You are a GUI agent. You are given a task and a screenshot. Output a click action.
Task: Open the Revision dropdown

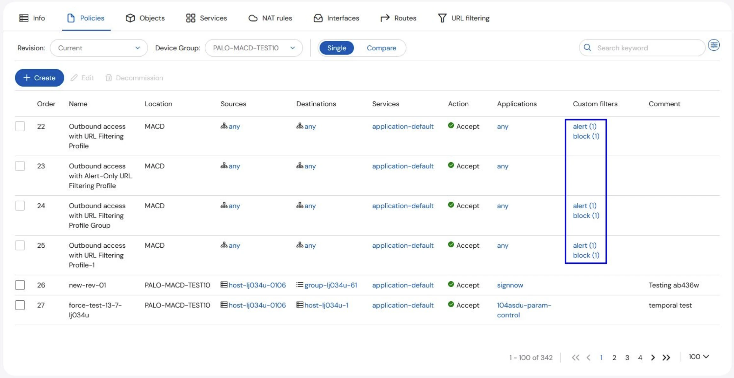pyautogui.click(x=99, y=48)
